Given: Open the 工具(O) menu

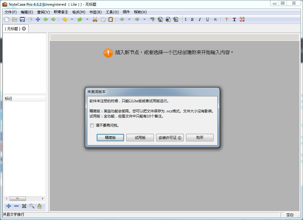Looking at the screenshot, I should (112, 12).
